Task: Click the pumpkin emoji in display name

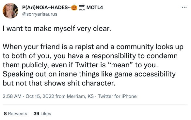Action: 74,7
